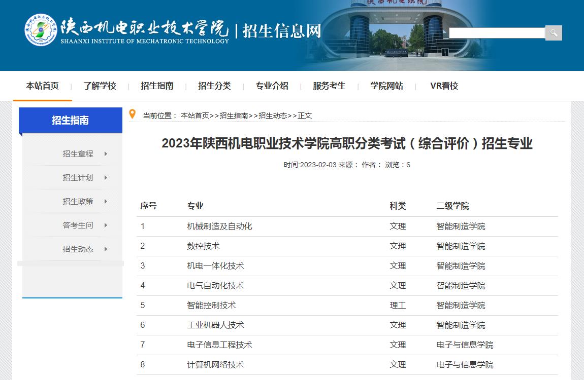The width and height of the screenshot is (584, 380).
Task: Expand arrow next to 招生章程
Action: [106, 154]
